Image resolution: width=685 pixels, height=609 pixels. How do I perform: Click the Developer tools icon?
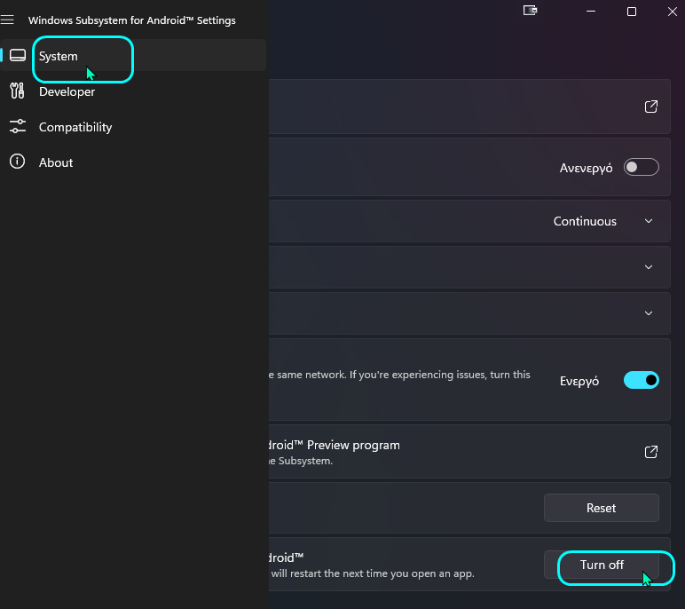tap(18, 91)
